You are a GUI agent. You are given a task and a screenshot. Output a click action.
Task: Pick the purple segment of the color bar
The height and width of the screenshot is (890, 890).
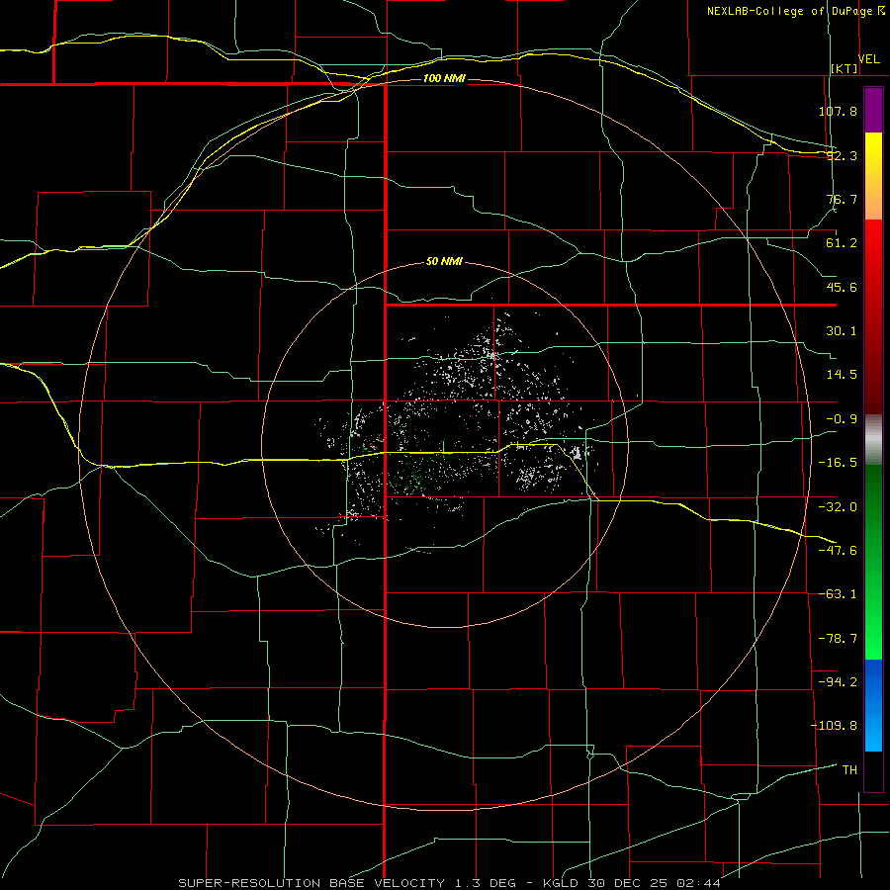click(x=873, y=110)
